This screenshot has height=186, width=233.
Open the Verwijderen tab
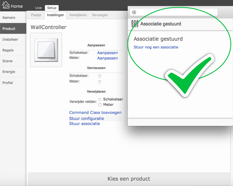pyautogui.click(x=78, y=15)
